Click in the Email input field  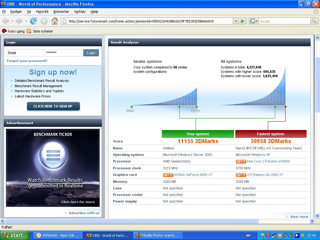point(25,53)
